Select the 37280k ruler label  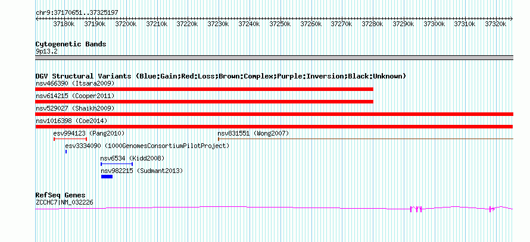pyautogui.click(x=372, y=24)
